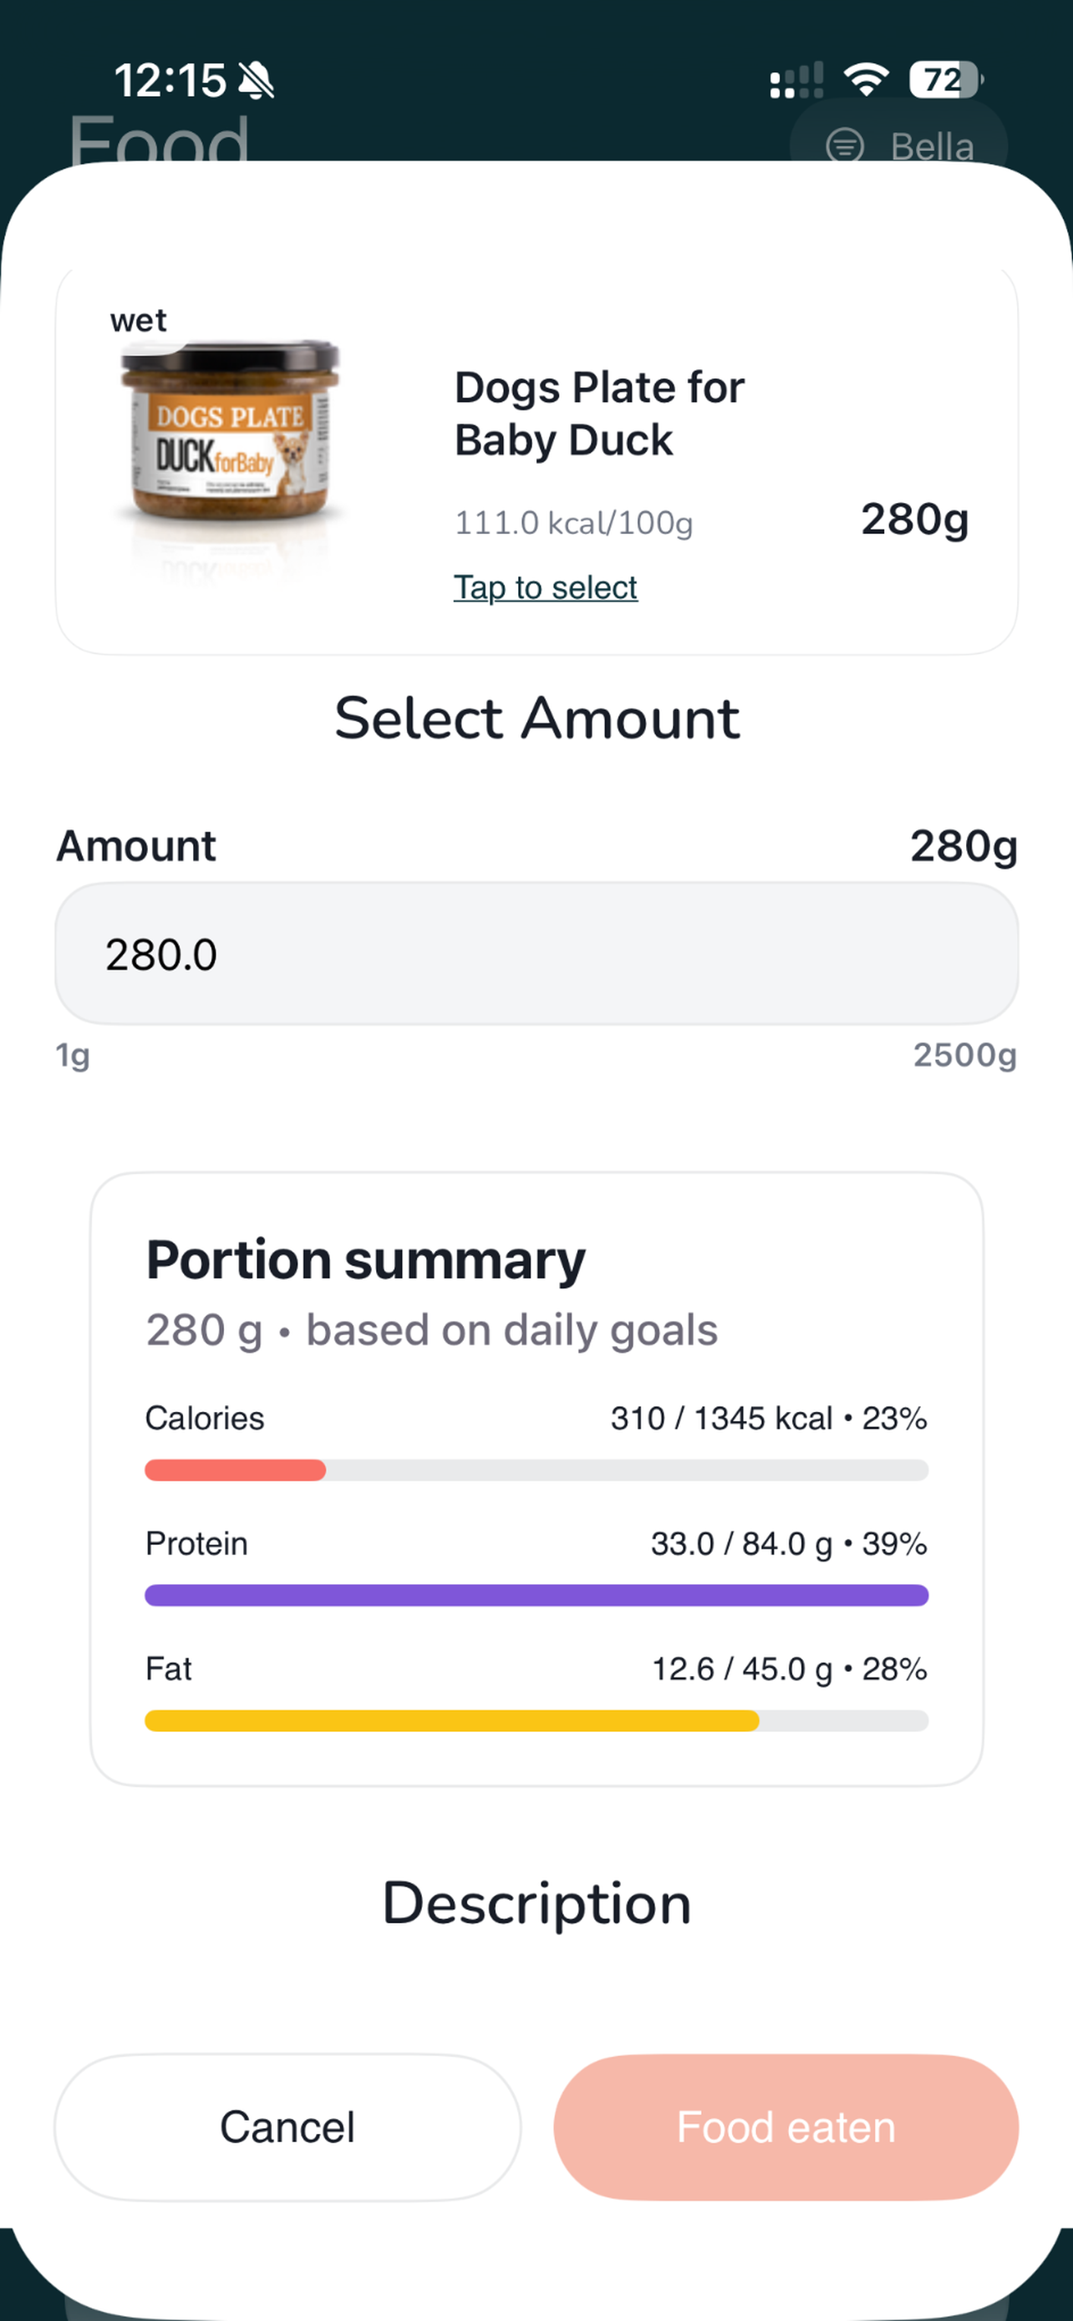Tap the yellow Fat progress bar
1073x2321 pixels.
click(452, 1720)
